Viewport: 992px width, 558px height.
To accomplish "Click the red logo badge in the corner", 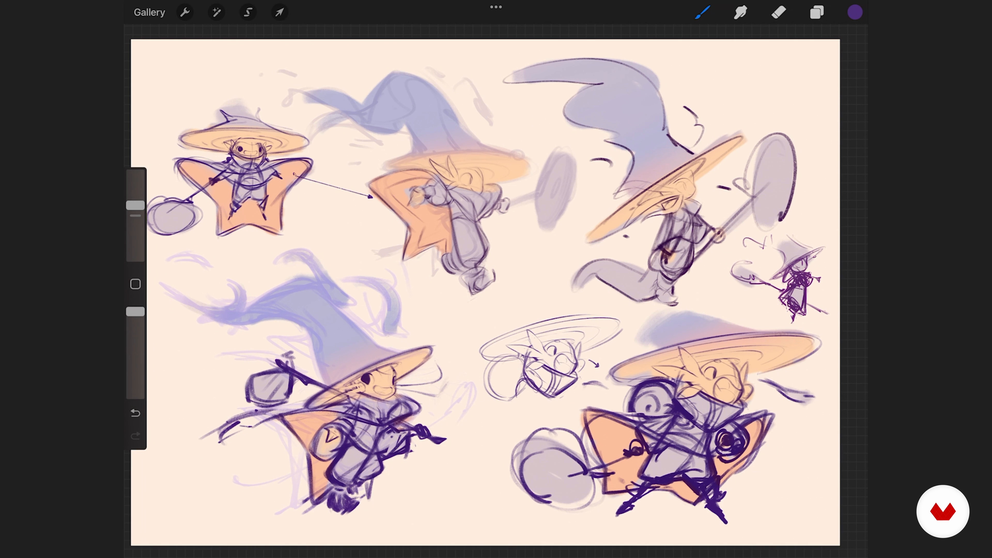I will 943,512.
